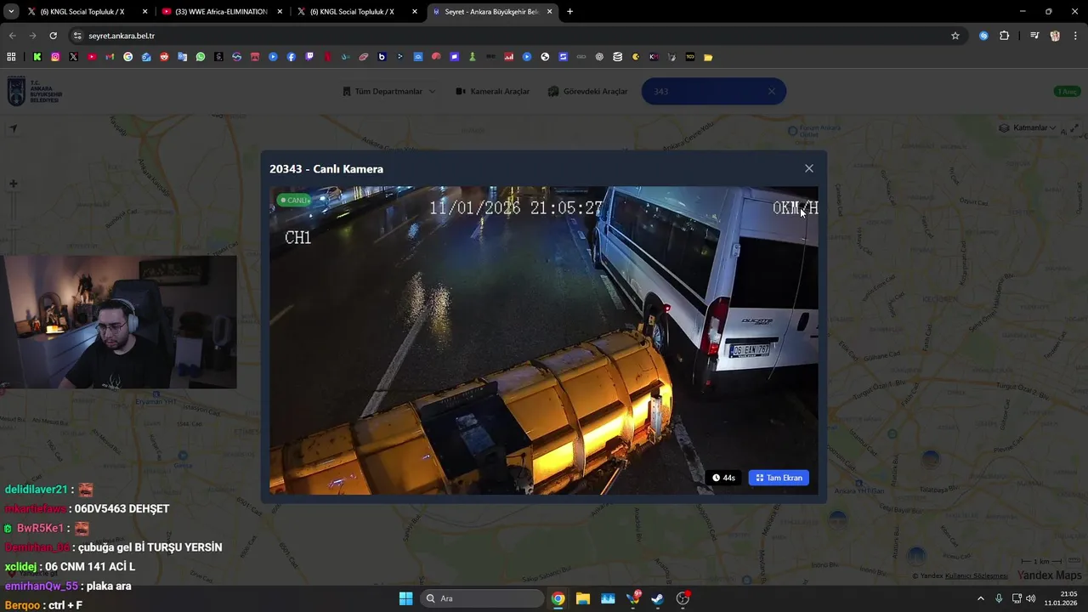Click the browser address bar URL

coord(122,36)
